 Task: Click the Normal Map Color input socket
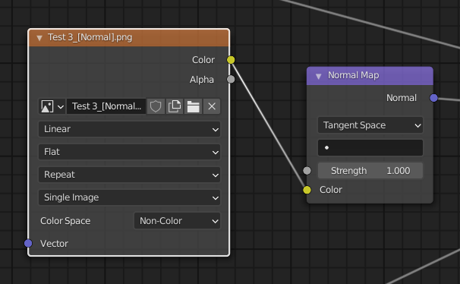307,190
